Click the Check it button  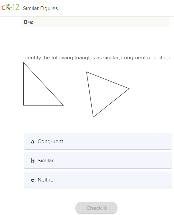point(96,208)
